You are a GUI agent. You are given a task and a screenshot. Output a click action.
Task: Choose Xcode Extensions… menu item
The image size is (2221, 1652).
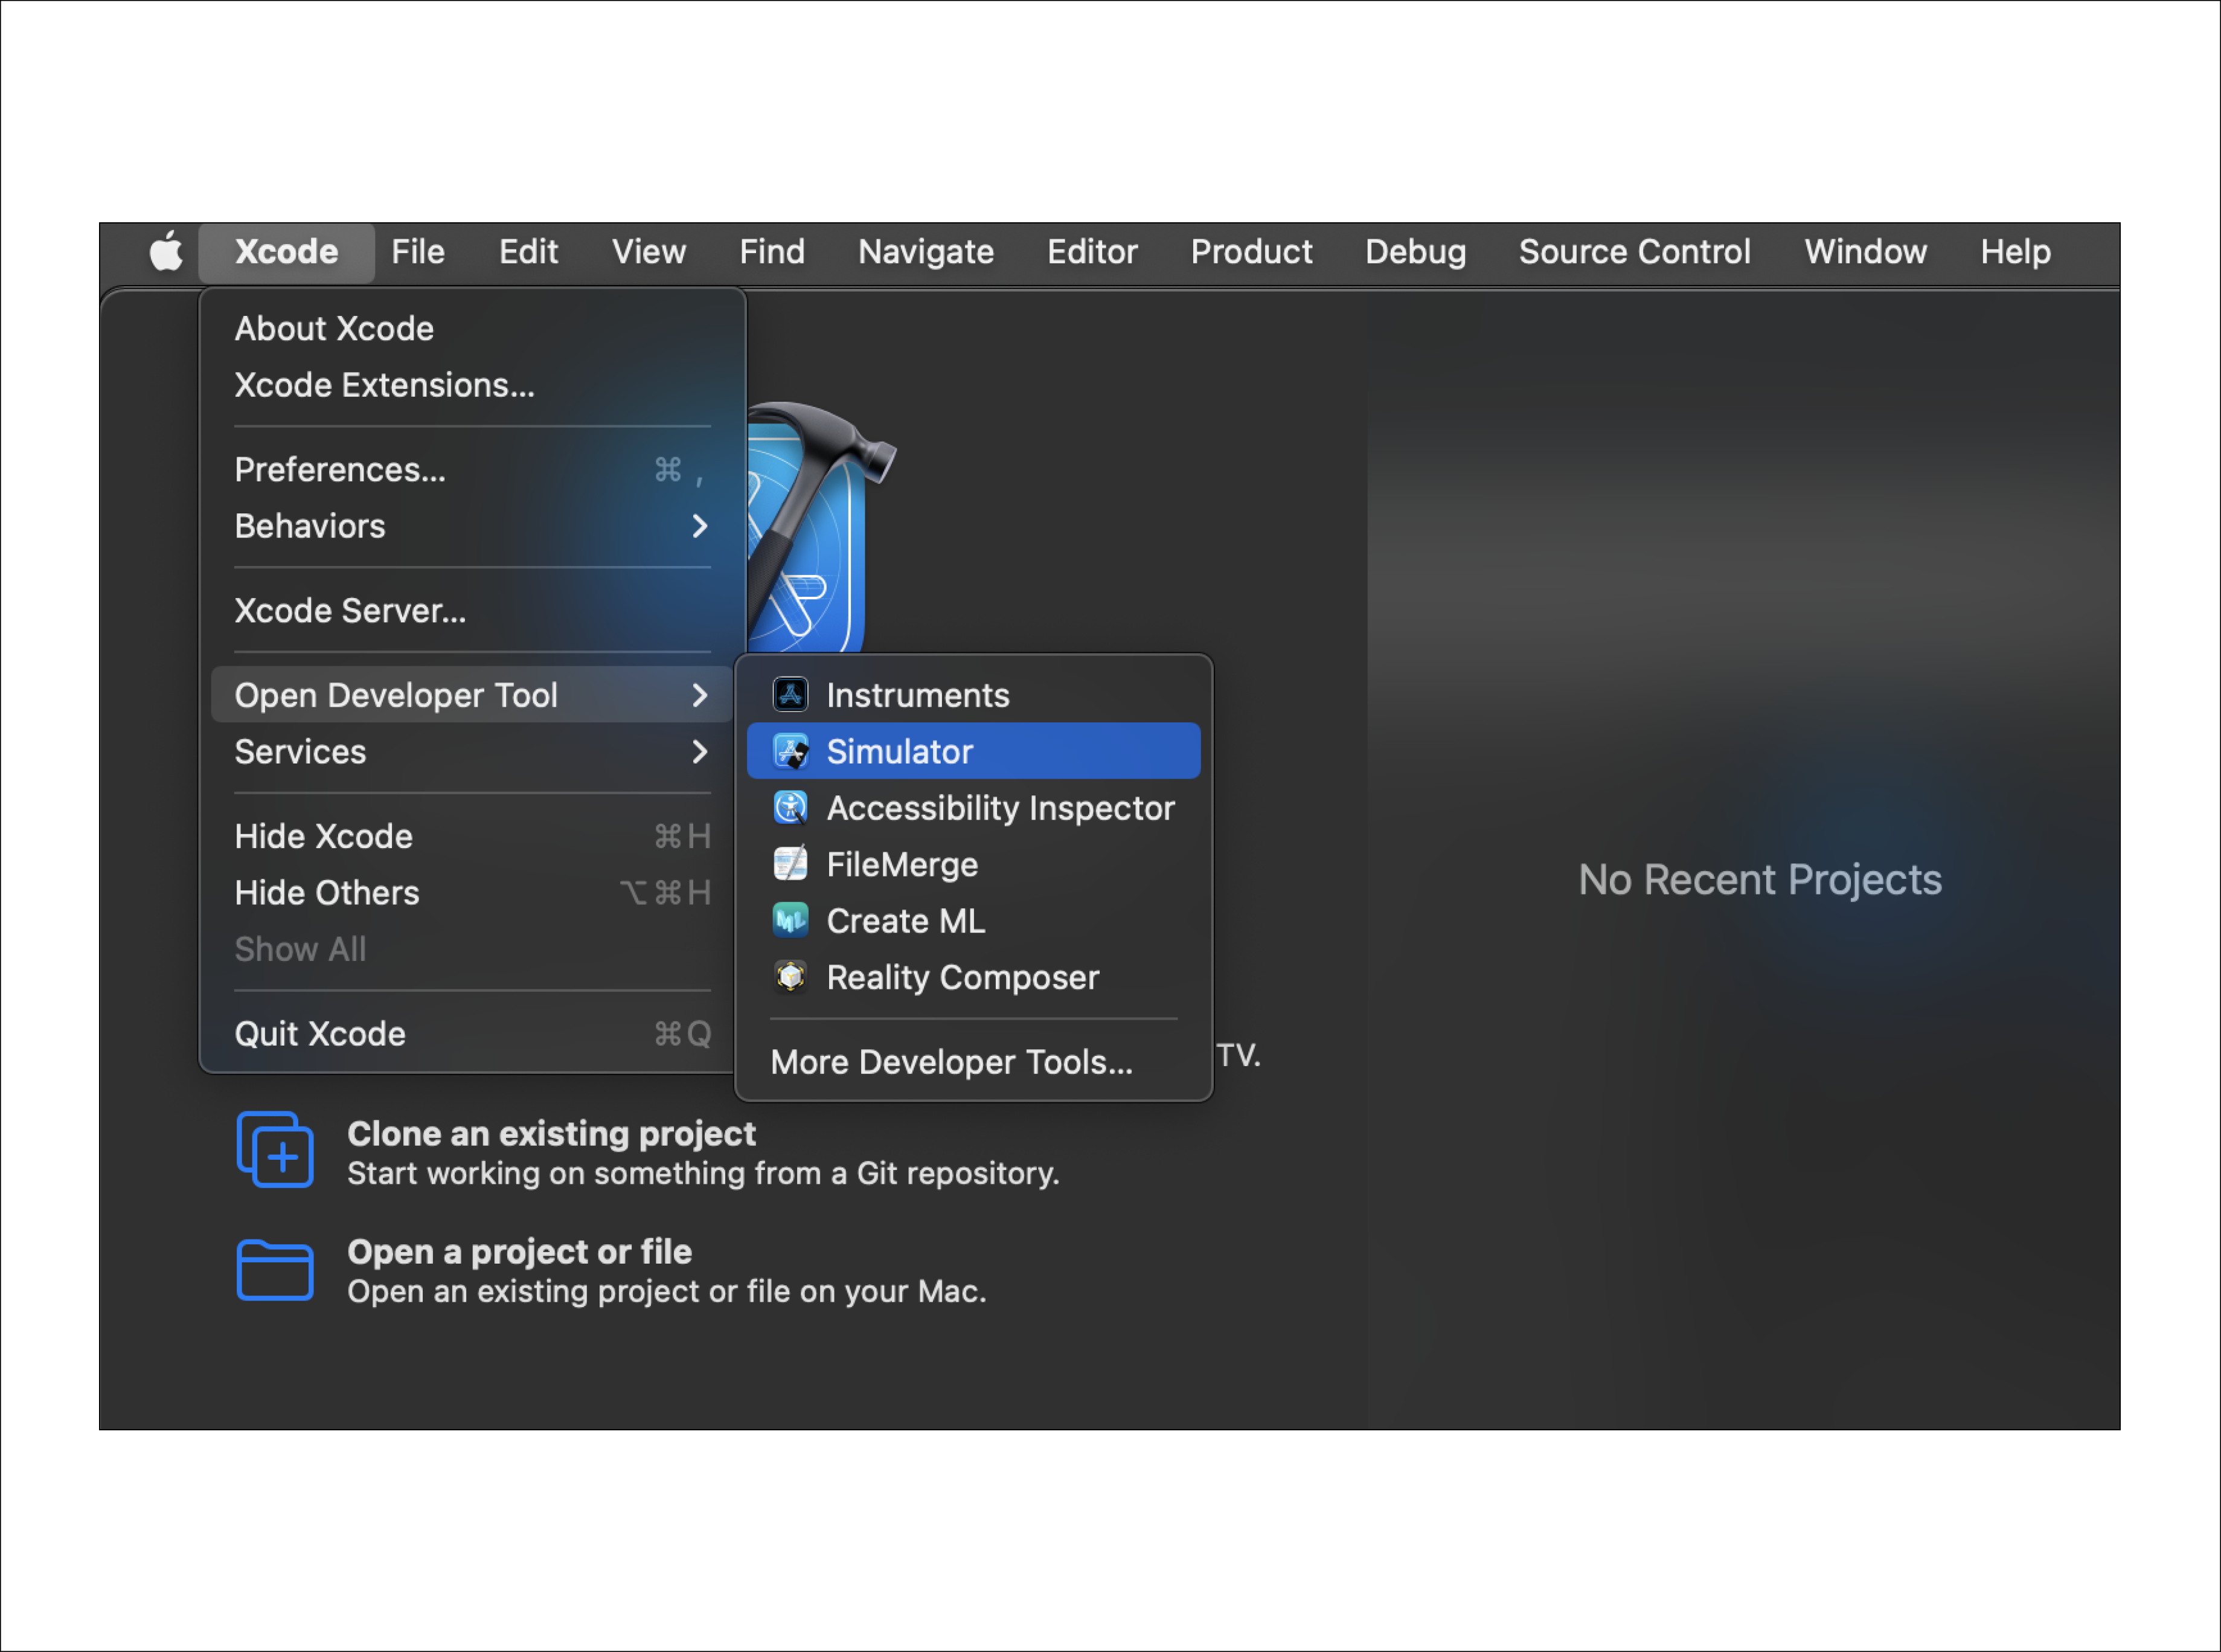tap(384, 385)
